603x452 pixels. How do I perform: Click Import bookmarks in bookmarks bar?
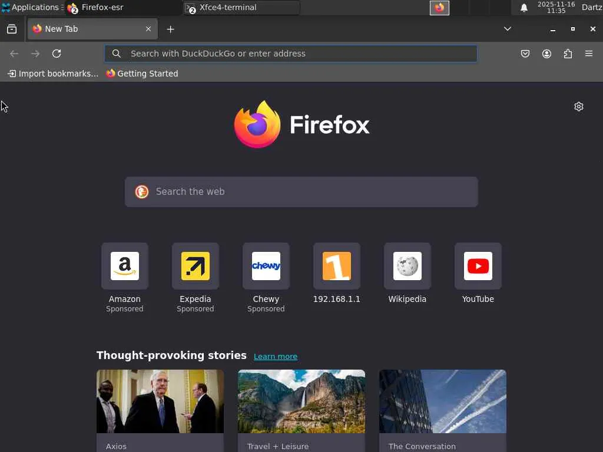pyautogui.click(x=53, y=74)
